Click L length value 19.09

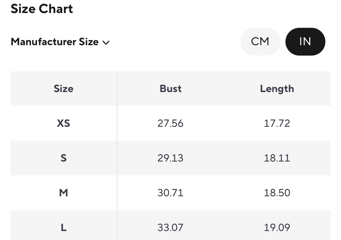click(x=277, y=228)
